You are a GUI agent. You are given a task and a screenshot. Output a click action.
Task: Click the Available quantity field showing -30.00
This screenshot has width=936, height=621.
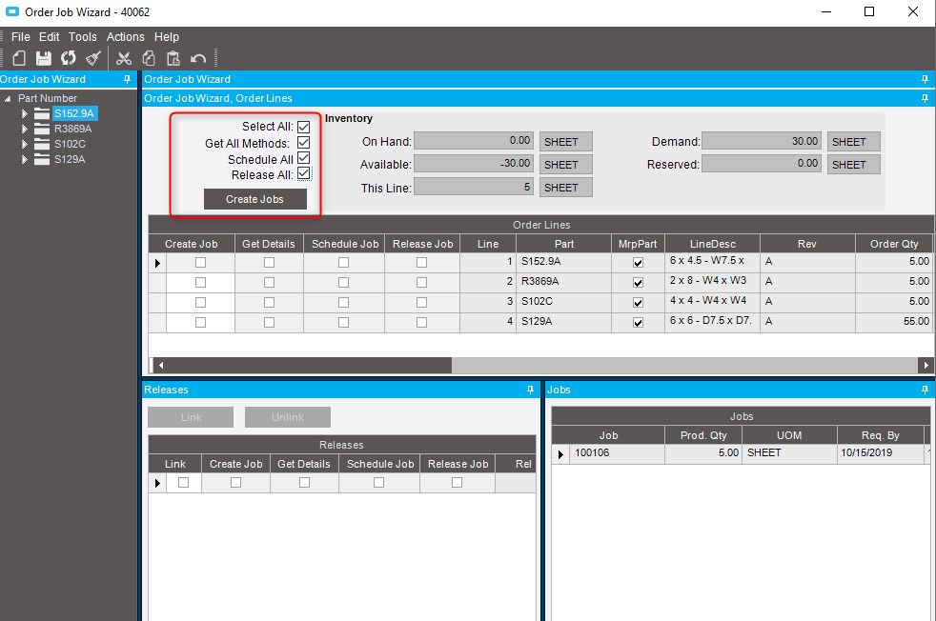[474, 164]
